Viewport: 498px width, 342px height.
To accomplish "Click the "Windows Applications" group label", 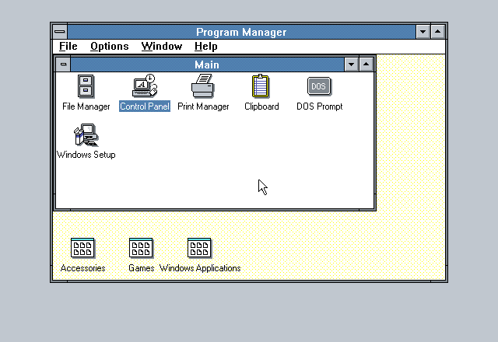I will click(200, 268).
